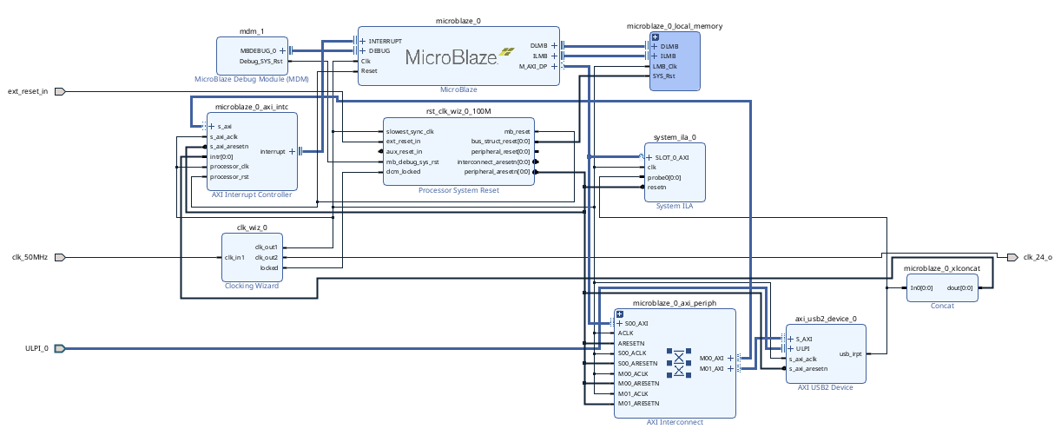Click the AXI Interconnect label
The image size is (1061, 442).
pos(675,422)
